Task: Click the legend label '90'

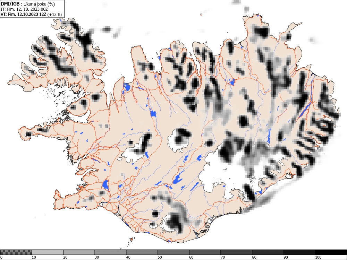Action: (286, 257)
